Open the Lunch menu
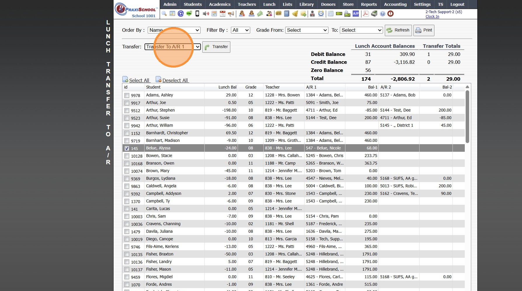The height and width of the screenshot is (291, 522). pyautogui.click(x=269, y=4)
